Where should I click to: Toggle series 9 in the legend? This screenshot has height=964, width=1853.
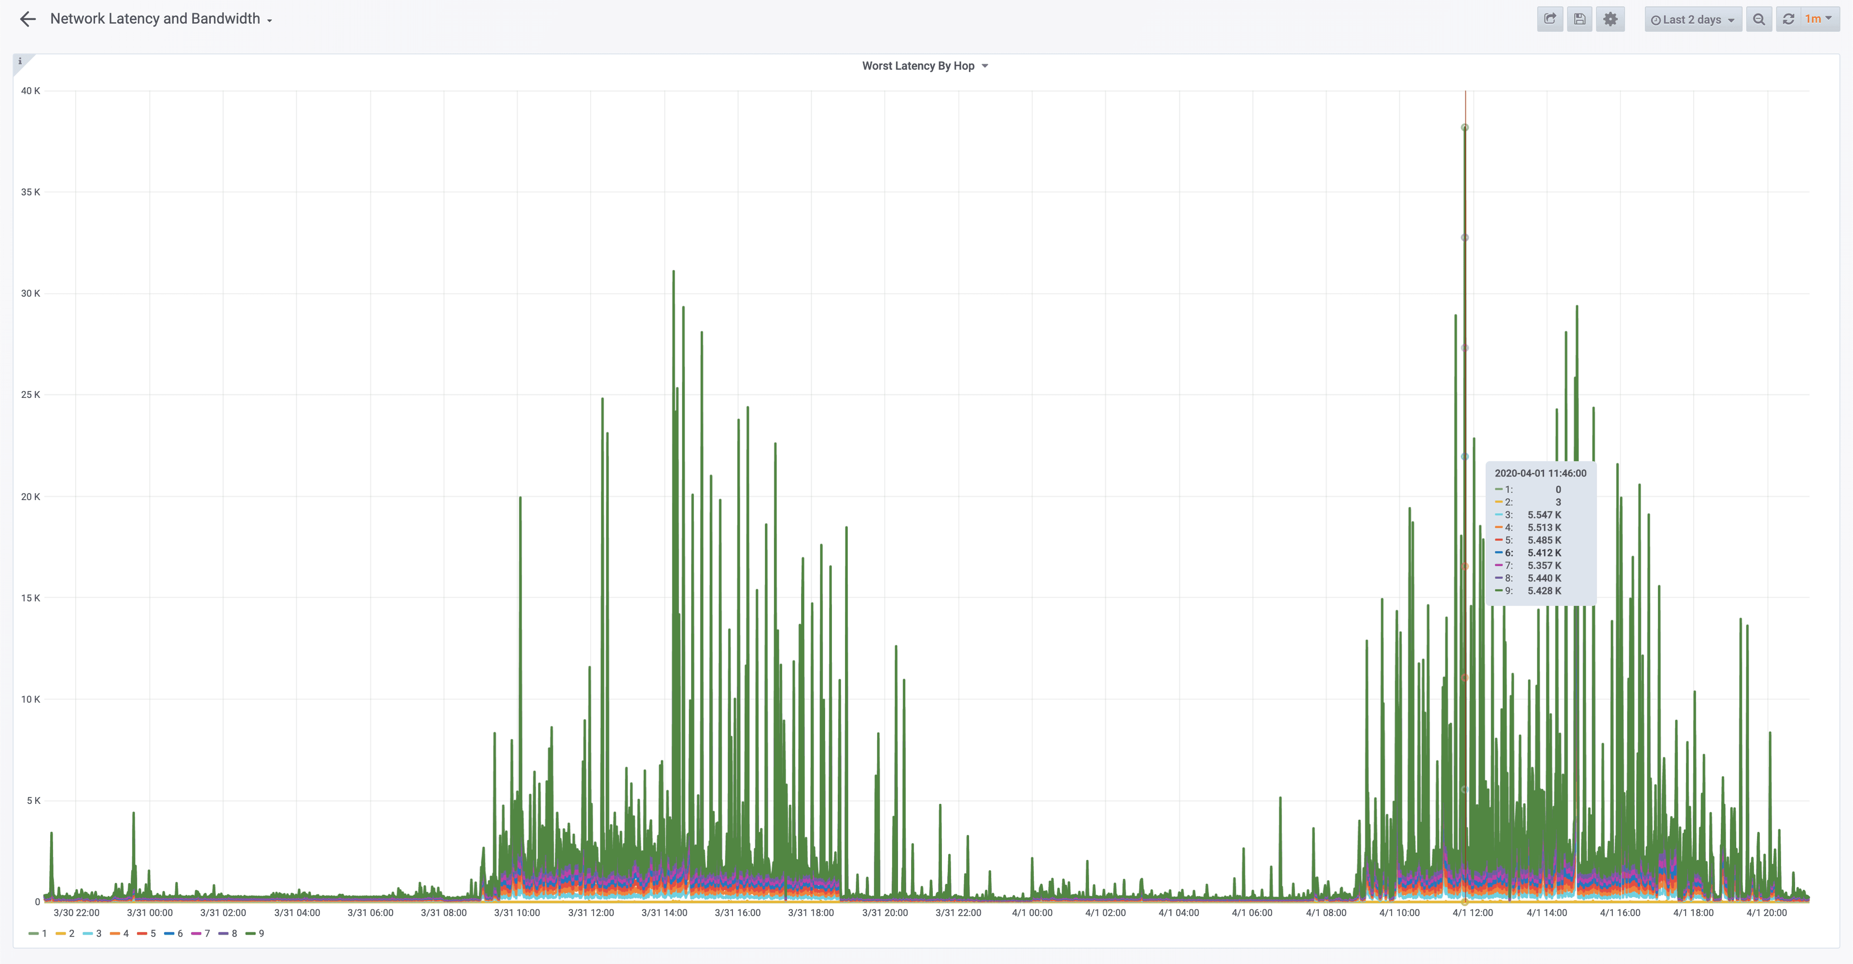click(261, 933)
